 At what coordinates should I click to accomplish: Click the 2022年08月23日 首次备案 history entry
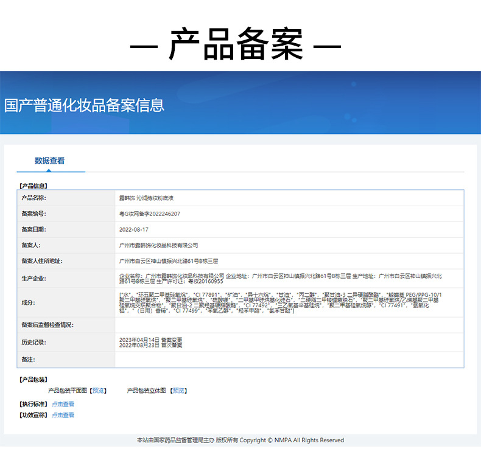point(150,345)
